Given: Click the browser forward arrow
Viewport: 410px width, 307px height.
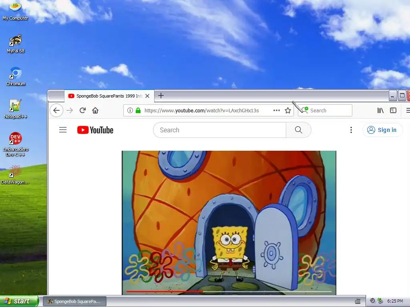Looking at the screenshot, I should click(70, 110).
